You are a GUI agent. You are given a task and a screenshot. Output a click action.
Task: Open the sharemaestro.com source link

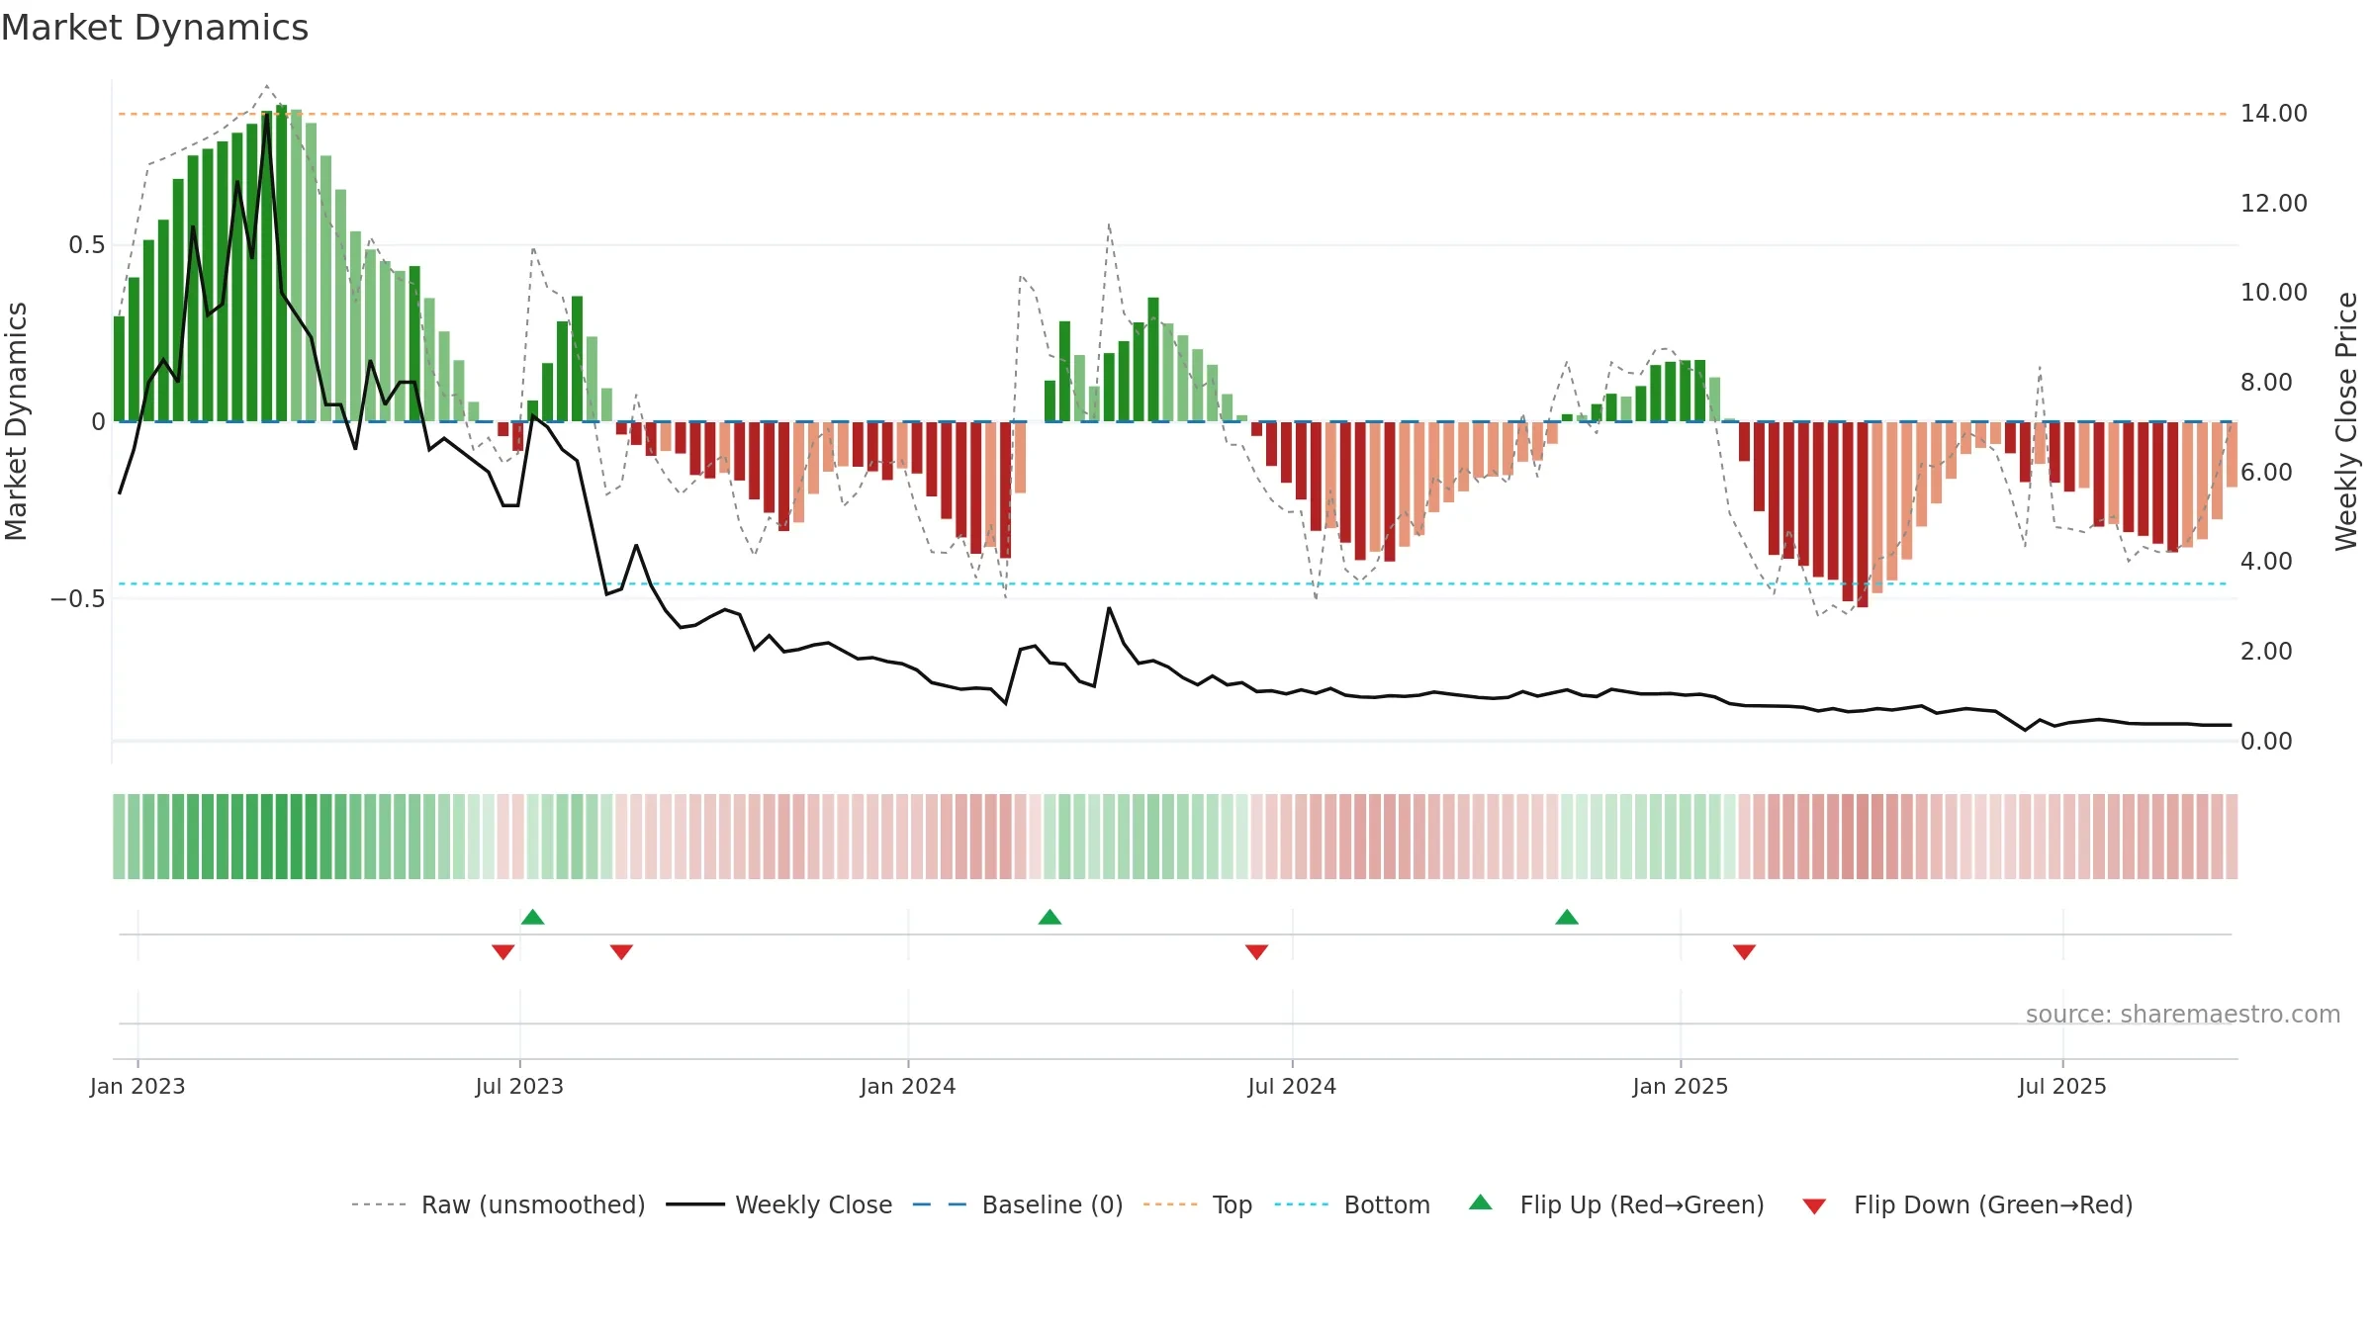[2183, 1014]
